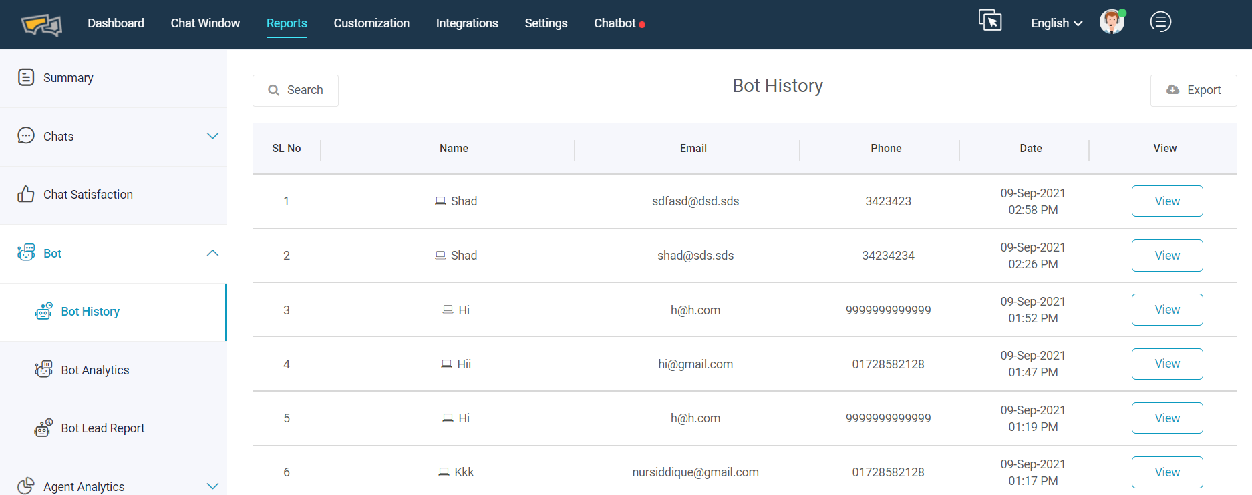View the record for sdfasd@dsd.sds
1252x495 pixels.
(1167, 201)
